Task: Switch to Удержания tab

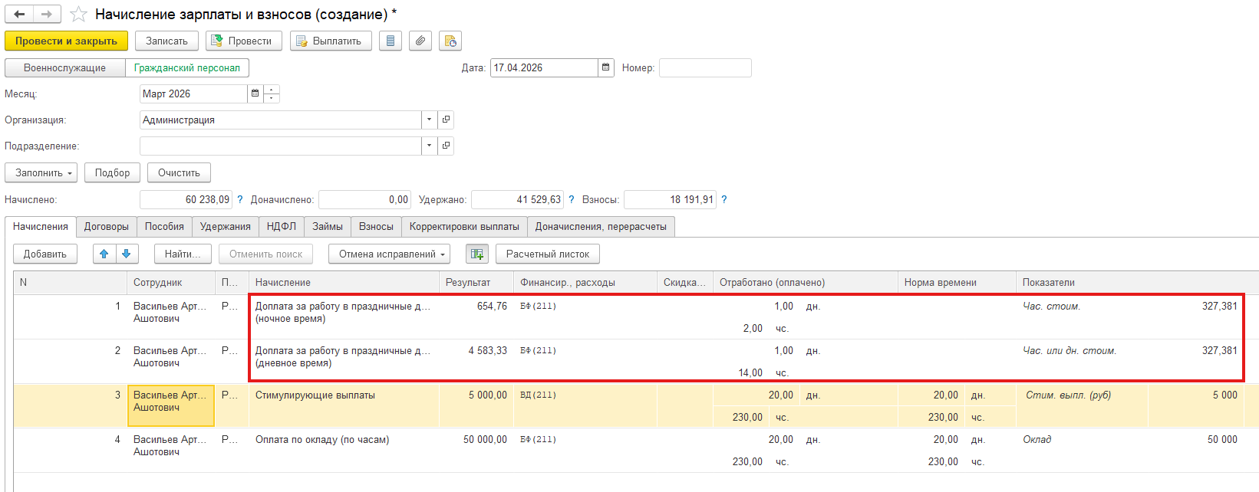Action: tap(226, 226)
